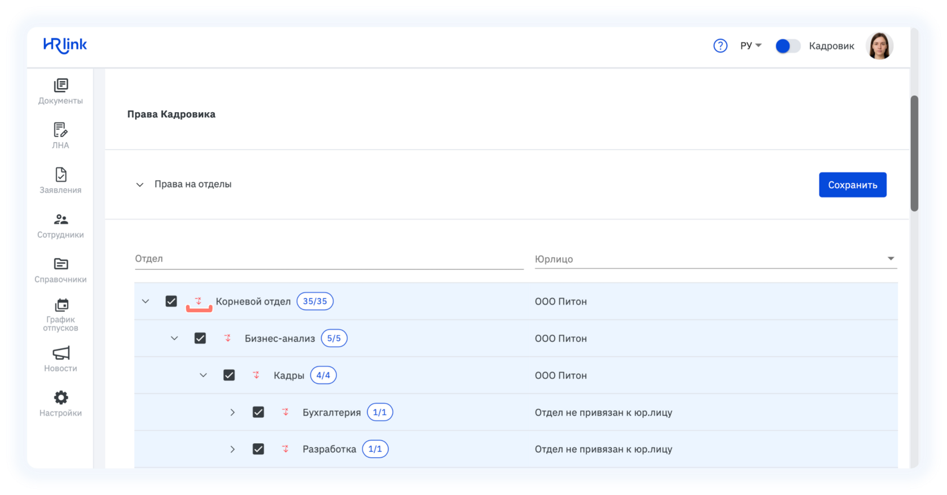The height and width of the screenshot is (495, 947).
Task: Open the Новости megaphone icon
Action: [x=61, y=353]
